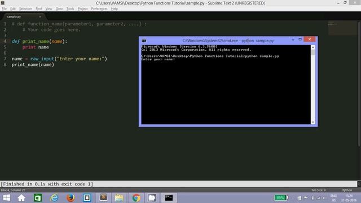Minimize the cmd.exe window
The image size is (361, 203).
tap(293, 39)
